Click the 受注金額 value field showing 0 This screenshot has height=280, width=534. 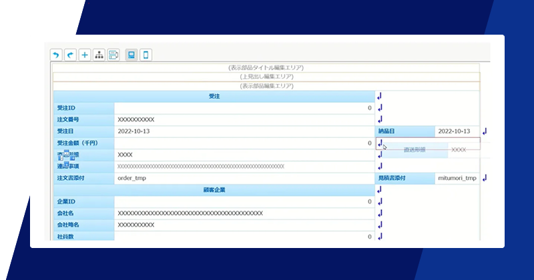[x=244, y=143]
